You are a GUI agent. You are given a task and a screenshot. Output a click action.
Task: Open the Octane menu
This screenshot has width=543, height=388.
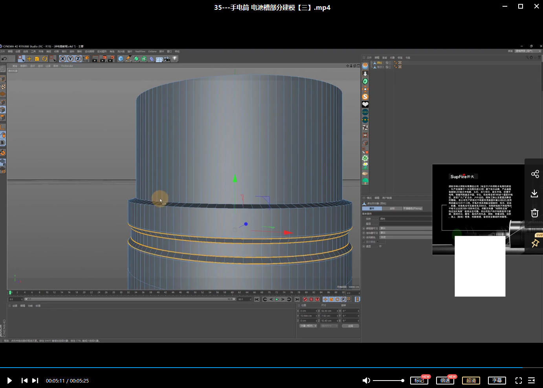point(152,51)
